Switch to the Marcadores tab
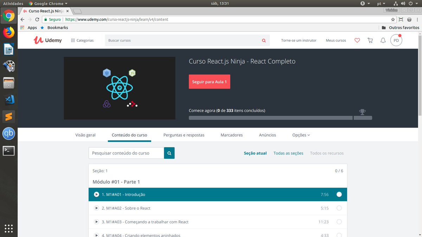Screen dimensions: 422x237 click(232, 135)
